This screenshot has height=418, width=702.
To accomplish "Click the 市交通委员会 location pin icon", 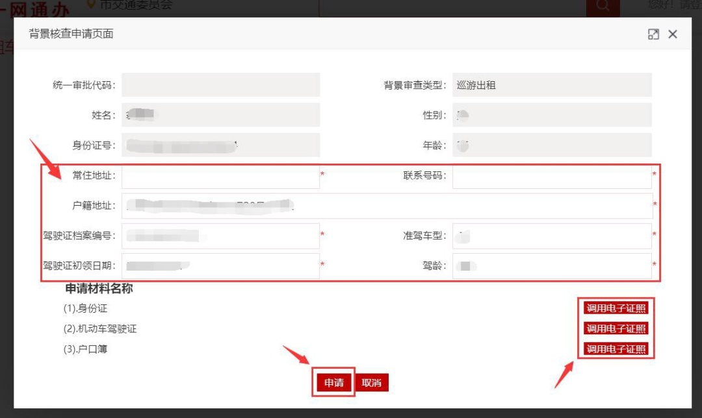I will click(x=91, y=6).
